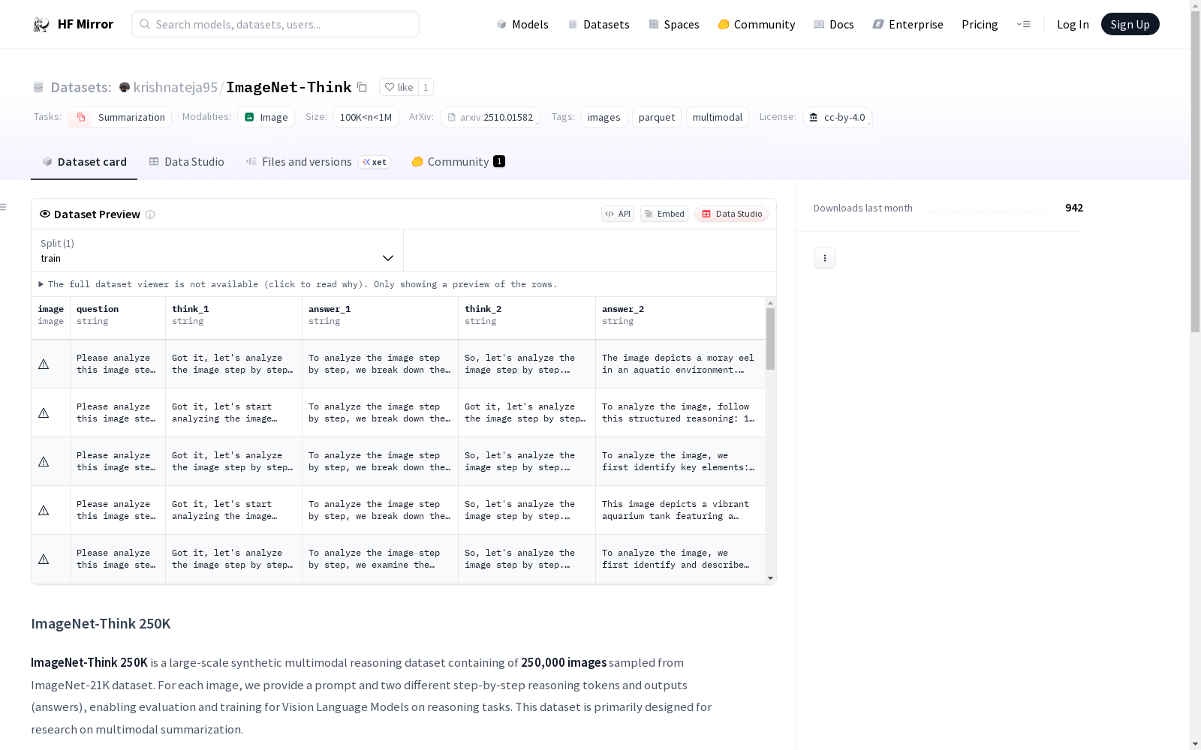The height and width of the screenshot is (750, 1201).
Task: Go to Models in top navigation
Action: pyautogui.click(x=522, y=25)
